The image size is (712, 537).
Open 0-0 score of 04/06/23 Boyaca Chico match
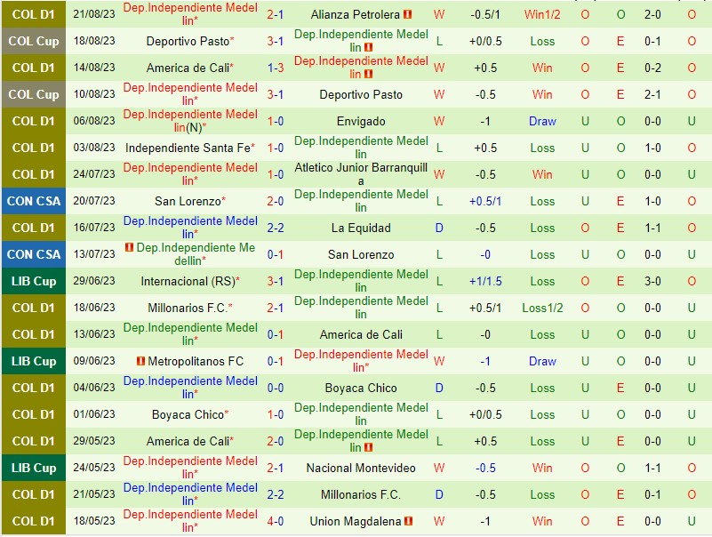tap(276, 388)
